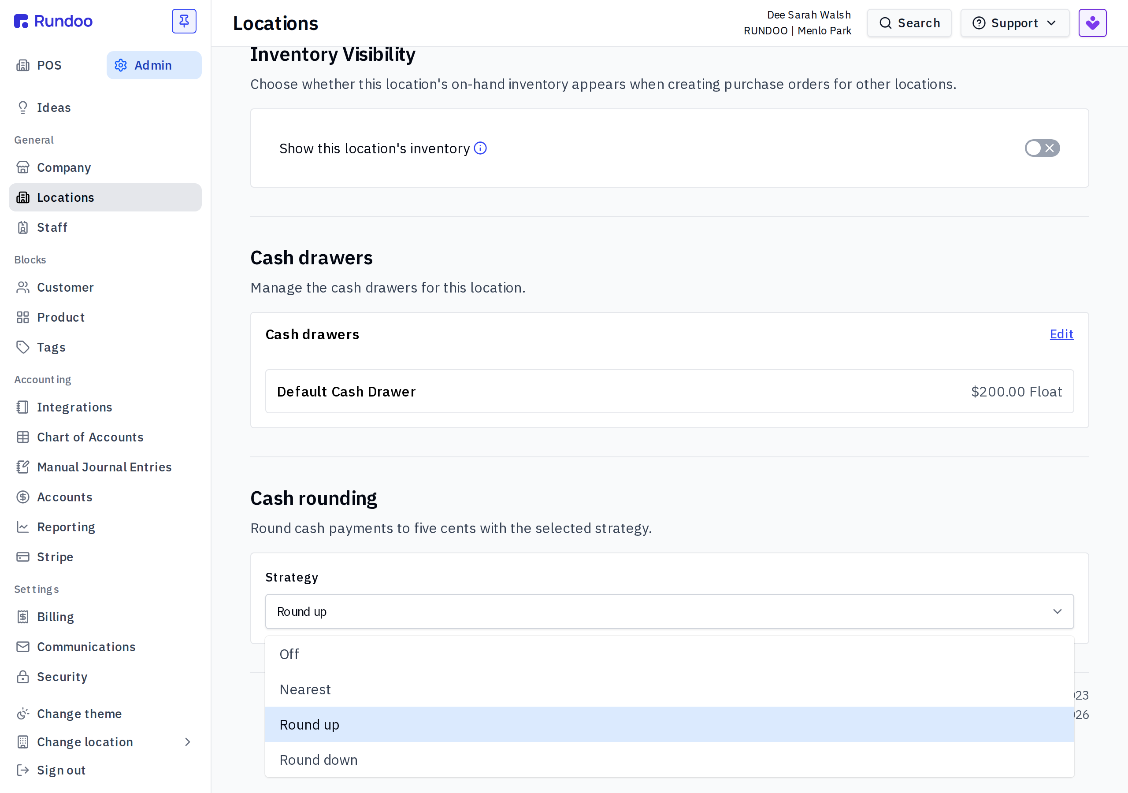Go to the Billing settings
The height and width of the screenshot is (793, 1128).
(x=105, y=617)
